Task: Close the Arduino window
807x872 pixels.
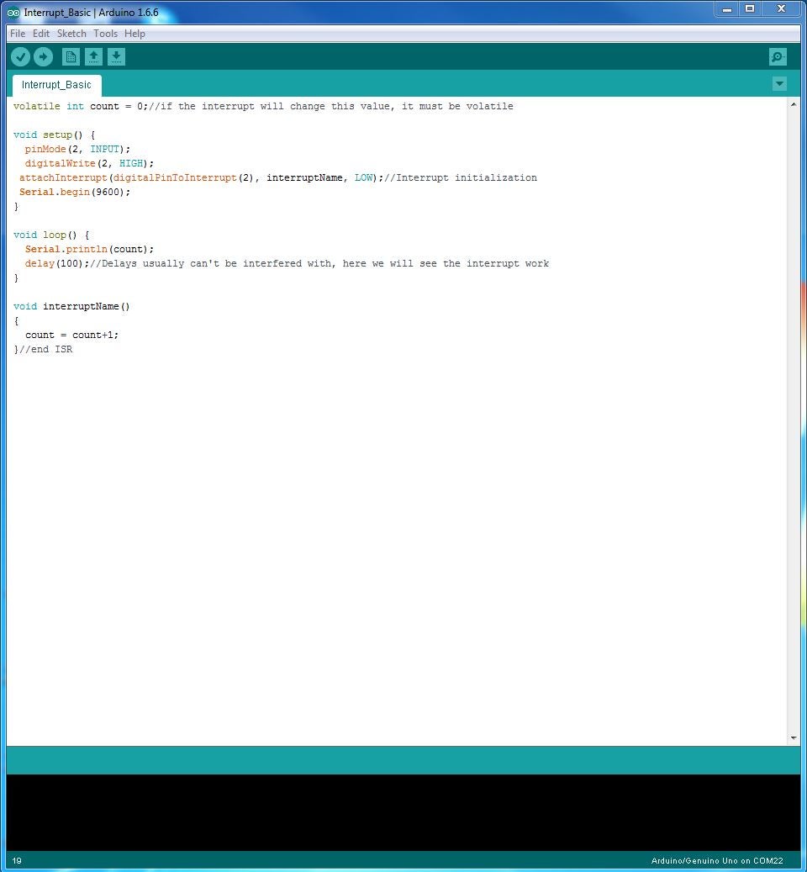Action: click(781, 9)
